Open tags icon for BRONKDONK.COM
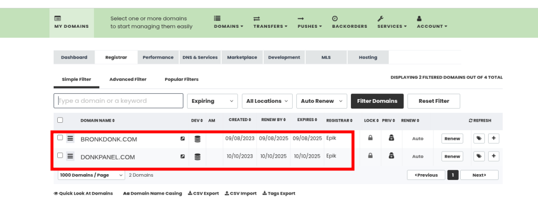Screen dimensions: 538x204 point(479,138)
